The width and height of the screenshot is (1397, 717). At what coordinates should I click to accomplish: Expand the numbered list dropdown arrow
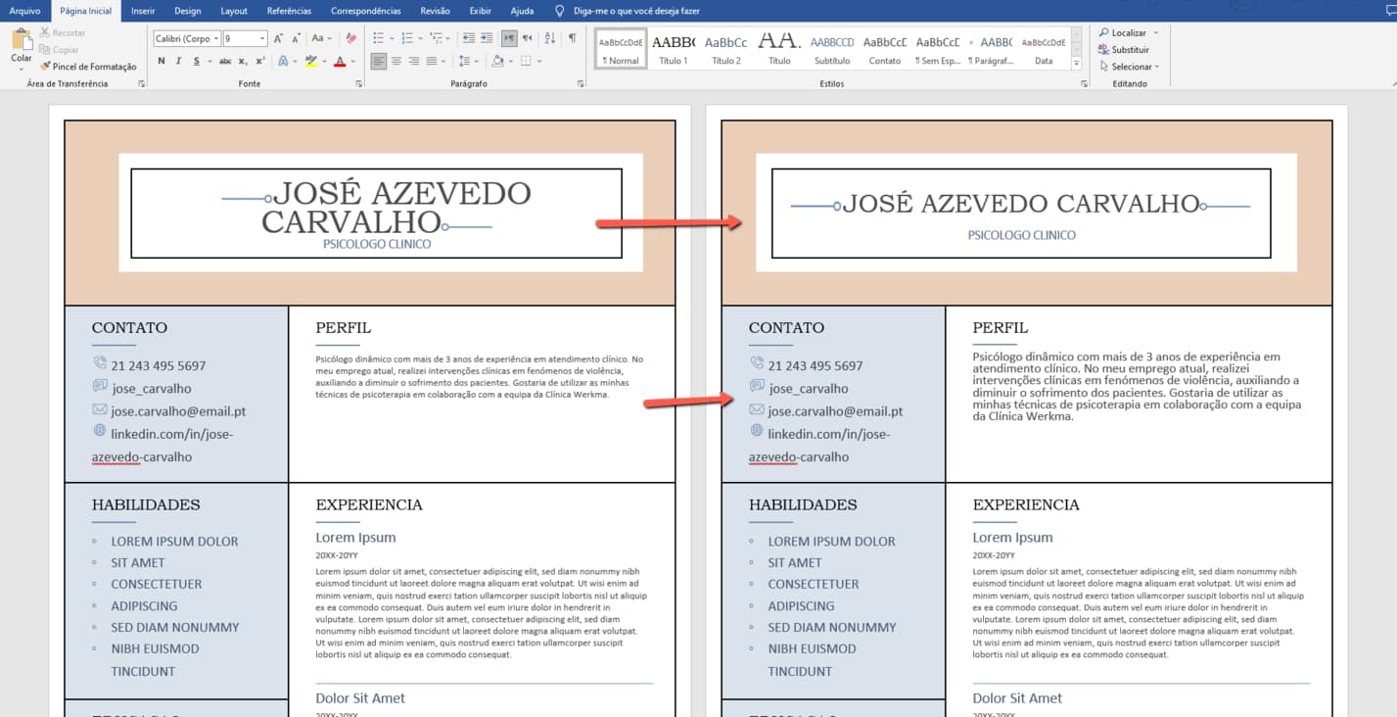tap(420, 38)
